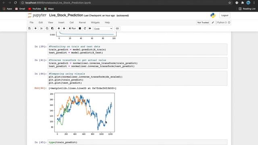Click the loss curve plot at top
Screen dimensions: 258x145
(x=83, y=35)
